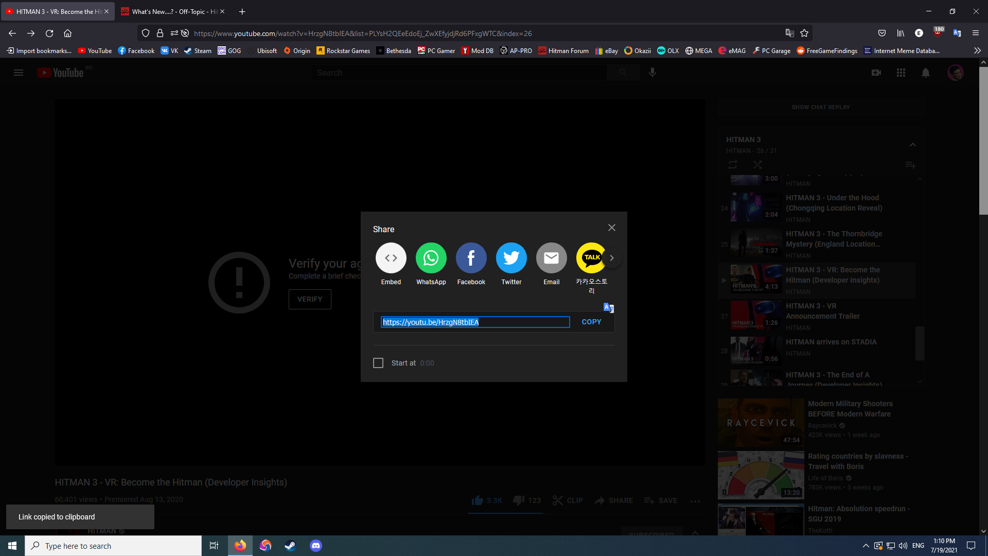The image size is (988, 556).
Task: Select the youtu.be share URL field
Action: [475, 322]
